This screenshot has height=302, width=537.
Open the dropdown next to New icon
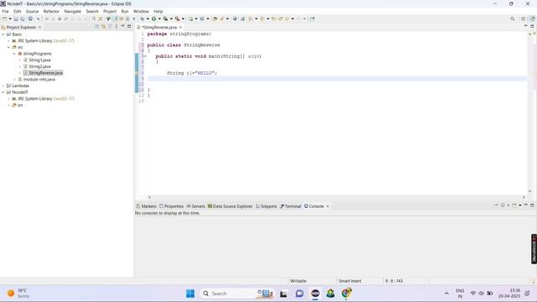[10, 18]
